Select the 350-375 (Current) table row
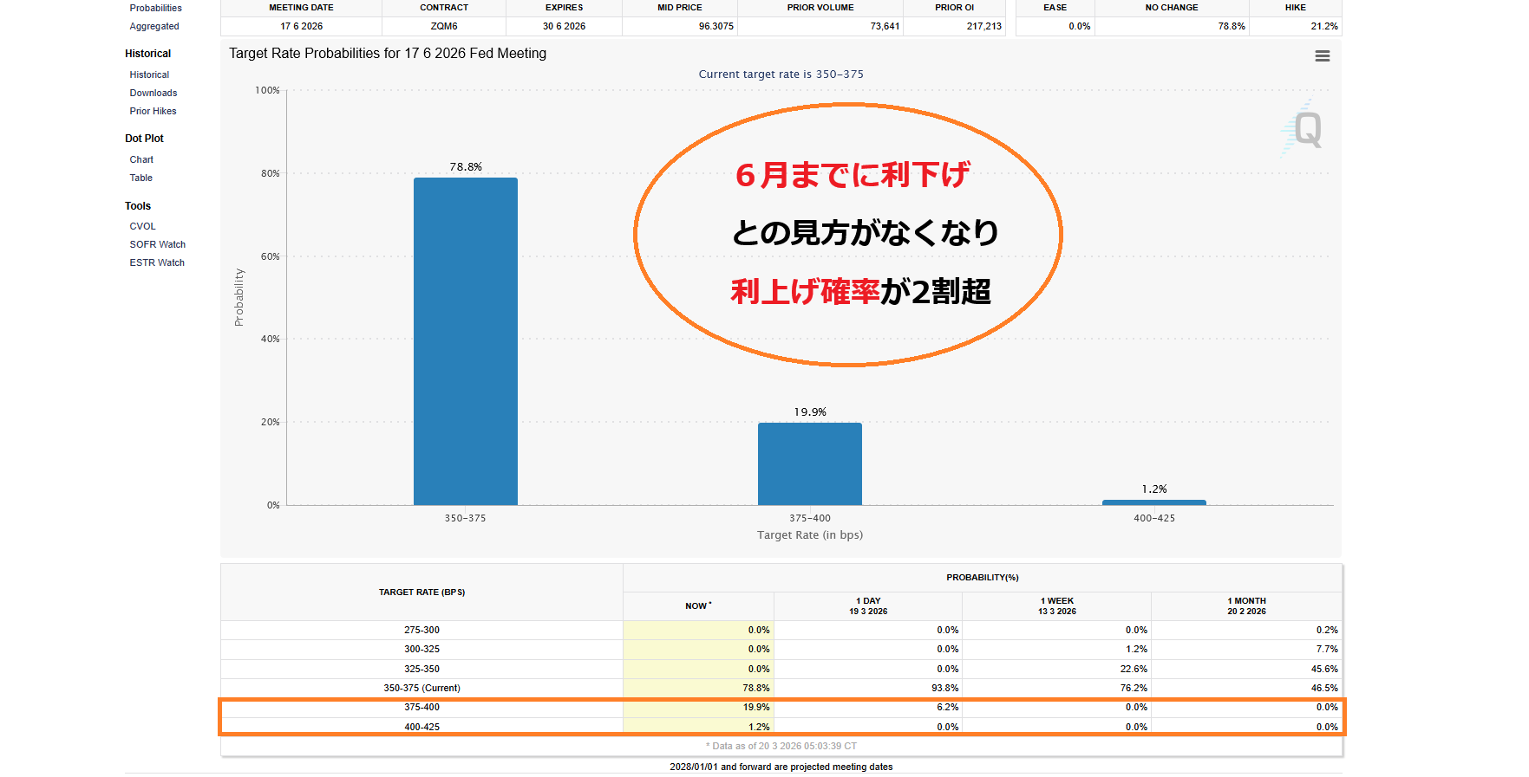The image size is (1529, 777). click(x=422, y=688)
